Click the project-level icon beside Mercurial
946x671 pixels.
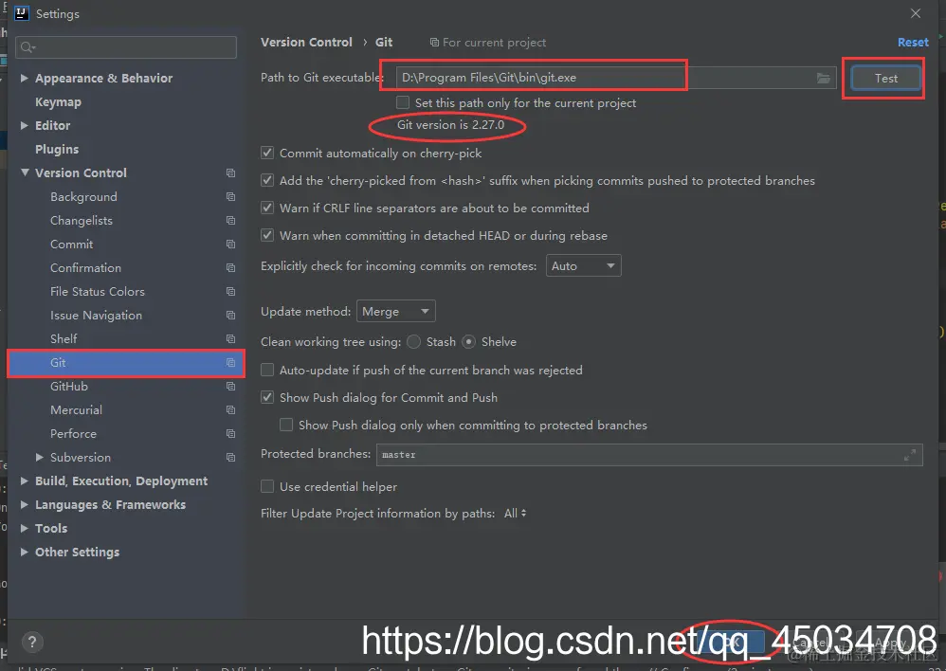[230, 410]
